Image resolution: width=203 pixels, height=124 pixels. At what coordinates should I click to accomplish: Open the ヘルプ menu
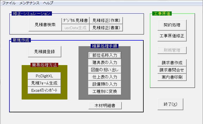tap(48, 3)
